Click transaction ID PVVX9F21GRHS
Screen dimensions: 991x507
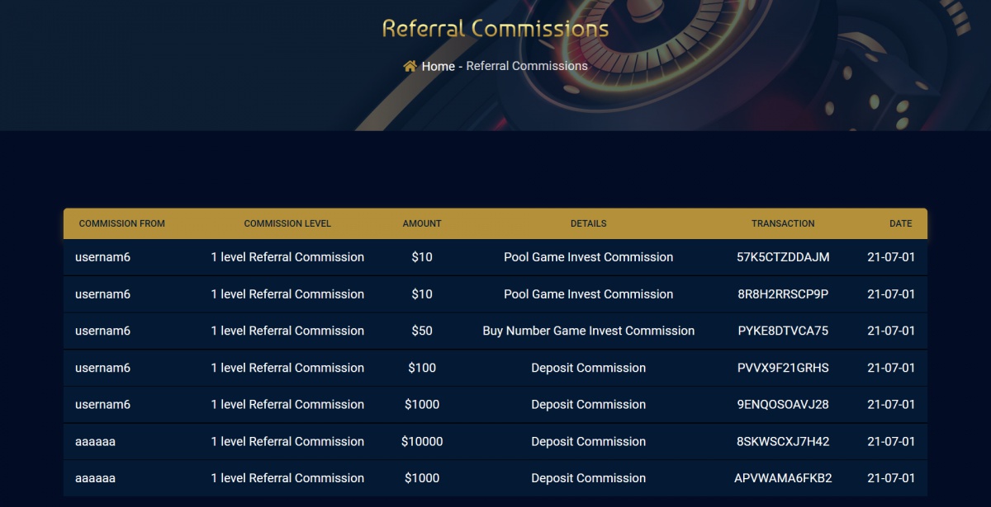pyautogui.click(x=783, y=368)
